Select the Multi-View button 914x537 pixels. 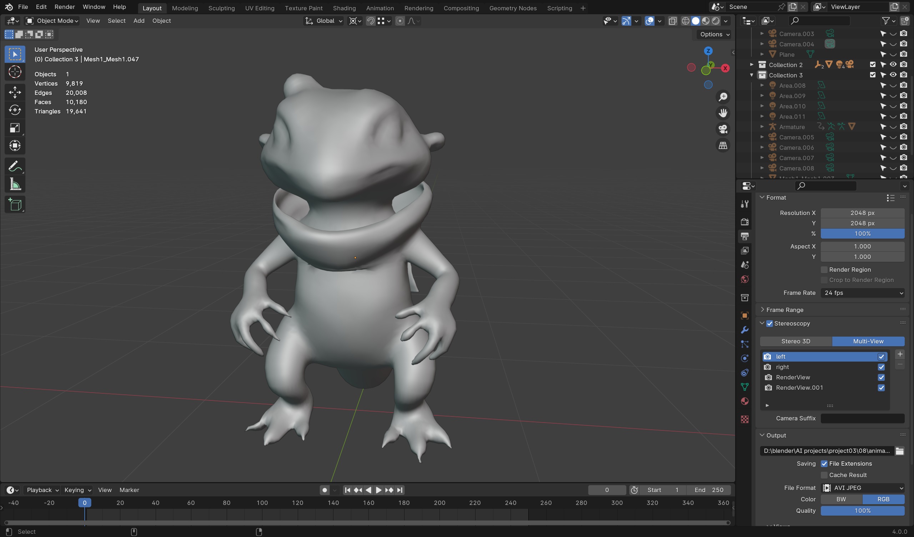868,341
